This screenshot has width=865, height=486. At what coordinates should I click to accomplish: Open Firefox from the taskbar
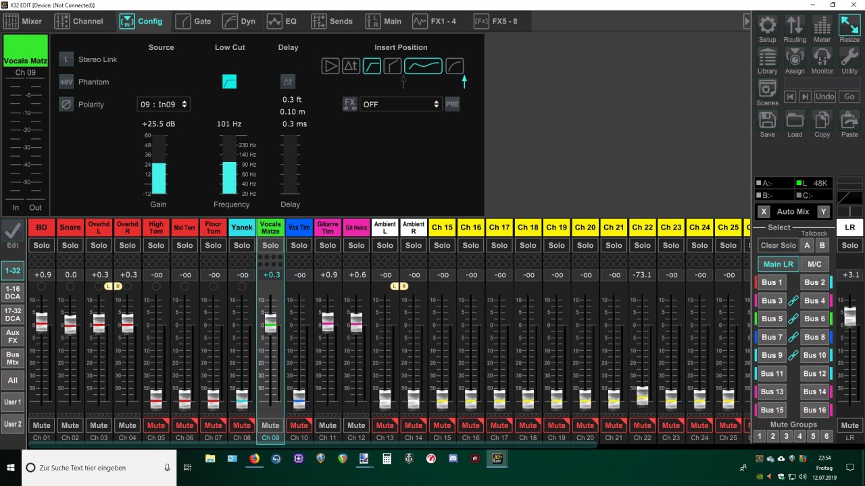254,459
